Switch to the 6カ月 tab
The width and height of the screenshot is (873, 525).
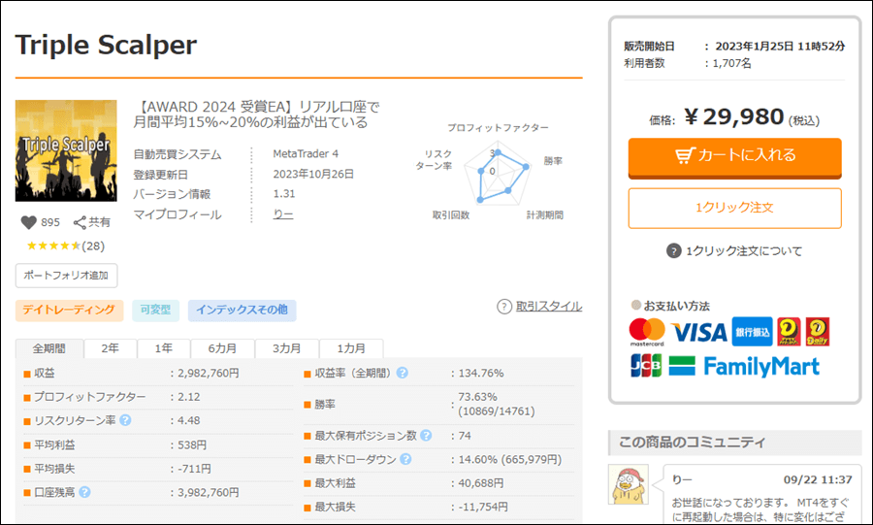(x=222, y=348)
